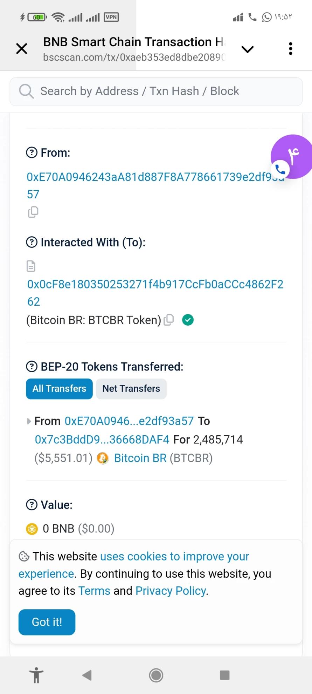Tap the Android accessibility button
The image size is (312, 694).
click(36, 675)
